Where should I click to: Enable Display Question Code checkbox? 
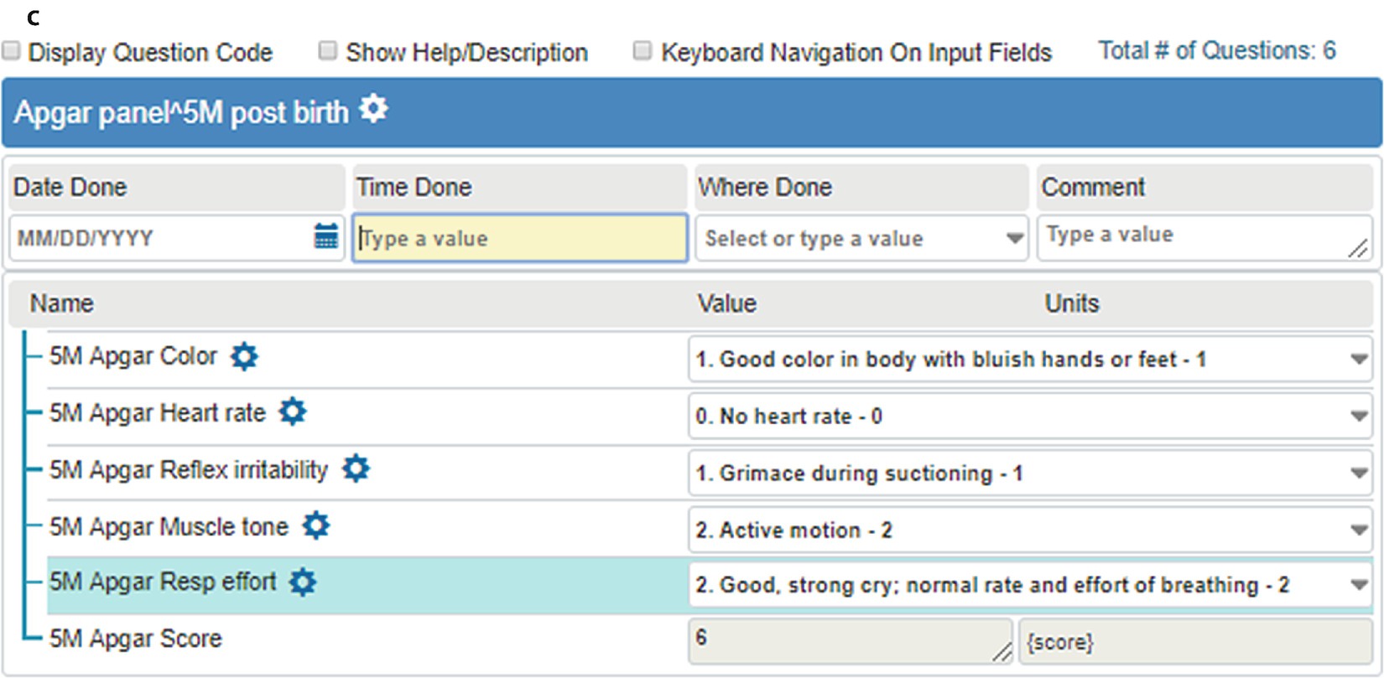coord(12,51)
